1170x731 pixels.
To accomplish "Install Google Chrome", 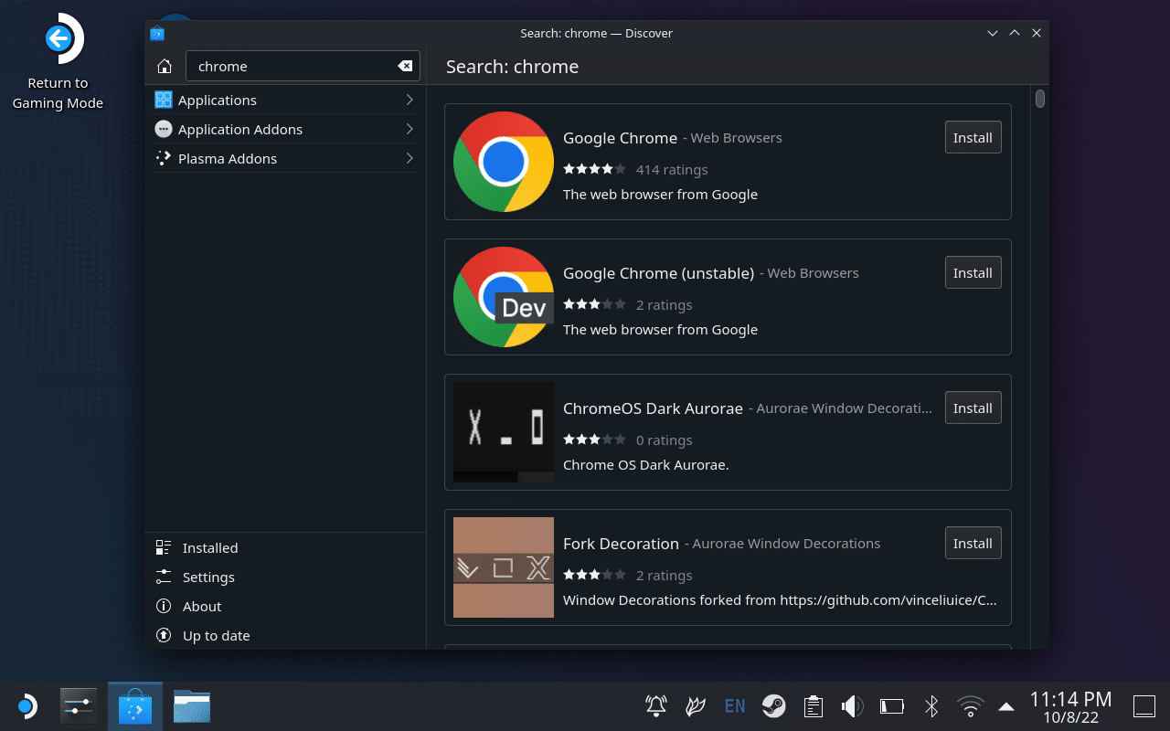I will click(x=973, y=137).
